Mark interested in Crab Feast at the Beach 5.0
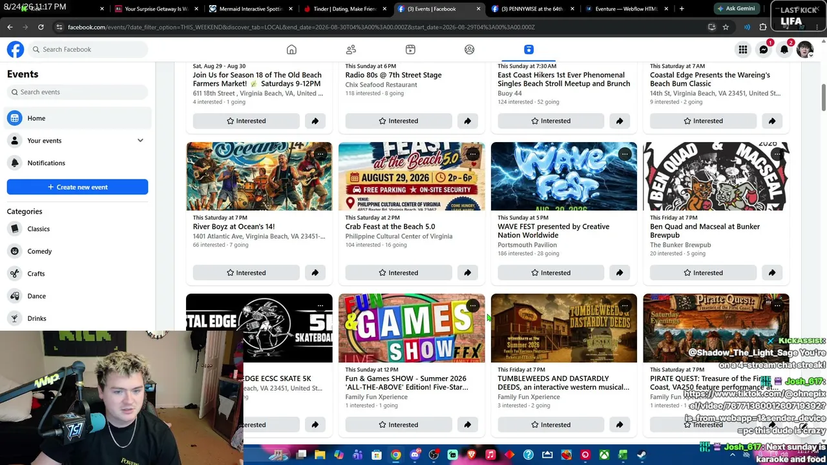The image size is (827, 465). coord(399,273)
